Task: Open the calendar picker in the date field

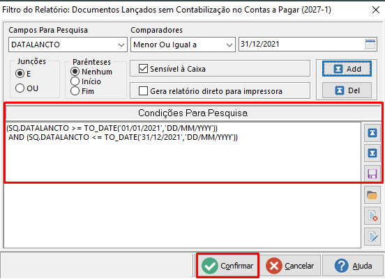Action: [370, 45]
